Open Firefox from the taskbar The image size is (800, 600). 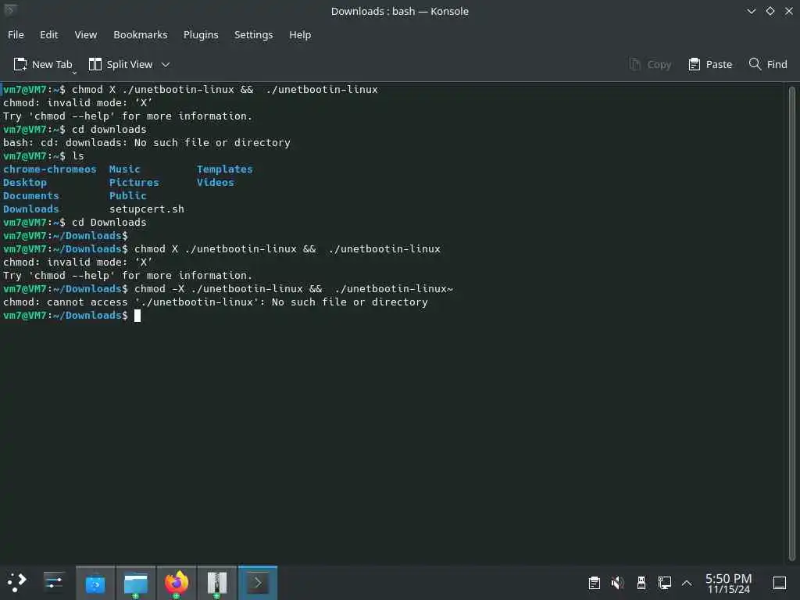tap(177, 583)
